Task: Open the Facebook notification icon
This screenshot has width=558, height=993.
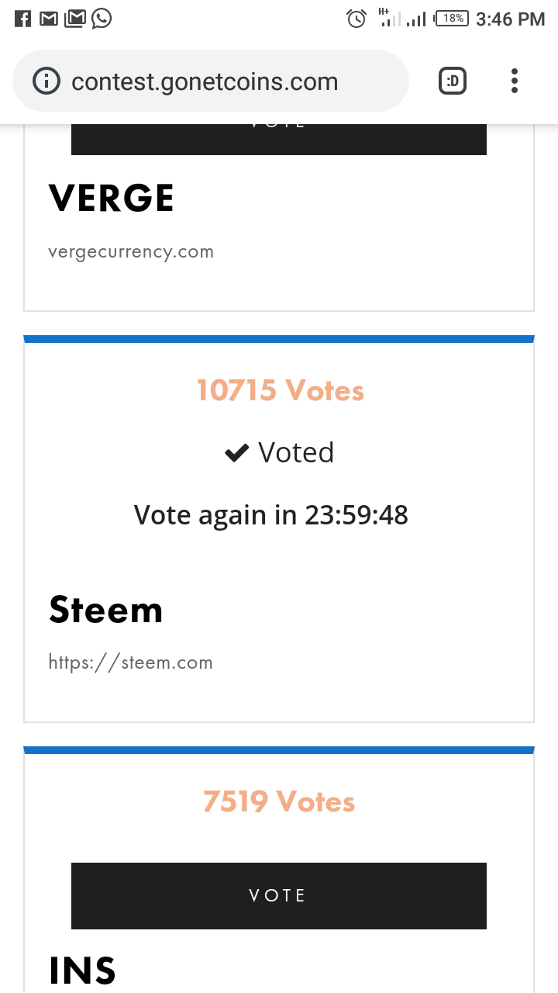Action: (23, 19)
